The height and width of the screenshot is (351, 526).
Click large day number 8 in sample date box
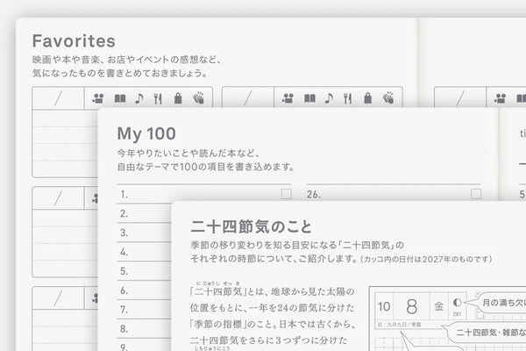[x=412, y=306]
